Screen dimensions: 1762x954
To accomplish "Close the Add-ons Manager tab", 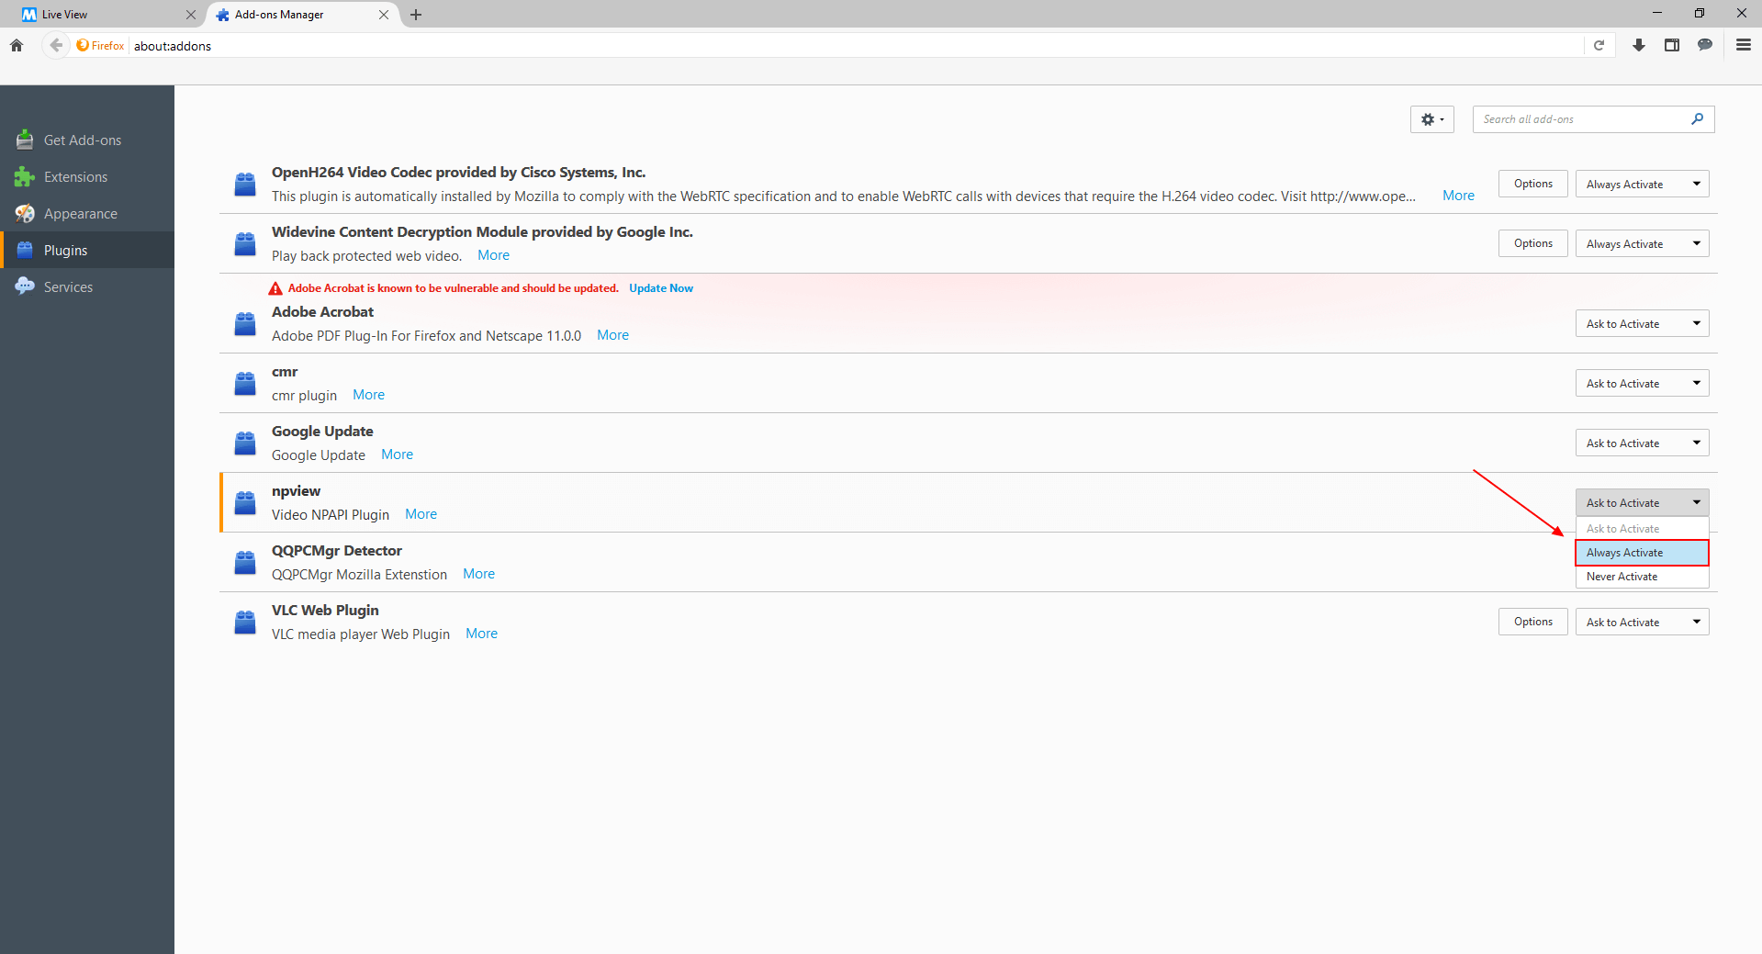I will click(x=384, y=15).
